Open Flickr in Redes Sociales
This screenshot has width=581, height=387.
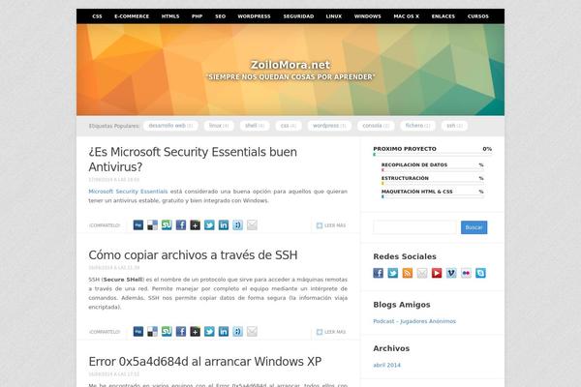click(466, 273)
